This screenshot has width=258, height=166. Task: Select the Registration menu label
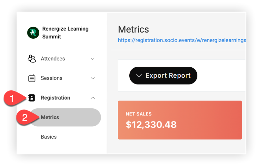pyautogui.click(x=55, y=98)
